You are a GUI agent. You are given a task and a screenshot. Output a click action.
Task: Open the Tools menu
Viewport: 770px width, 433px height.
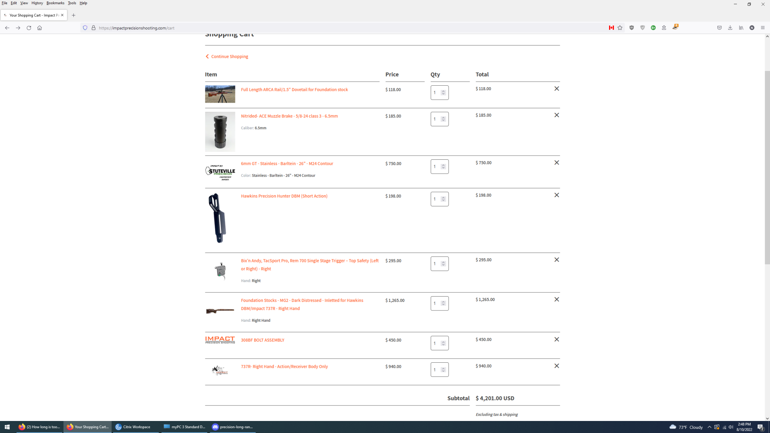pos(72,3)
